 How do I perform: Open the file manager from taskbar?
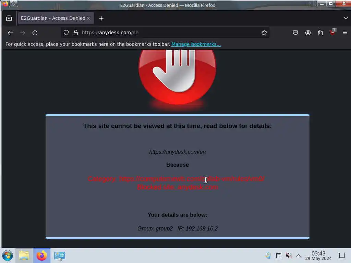24,255
